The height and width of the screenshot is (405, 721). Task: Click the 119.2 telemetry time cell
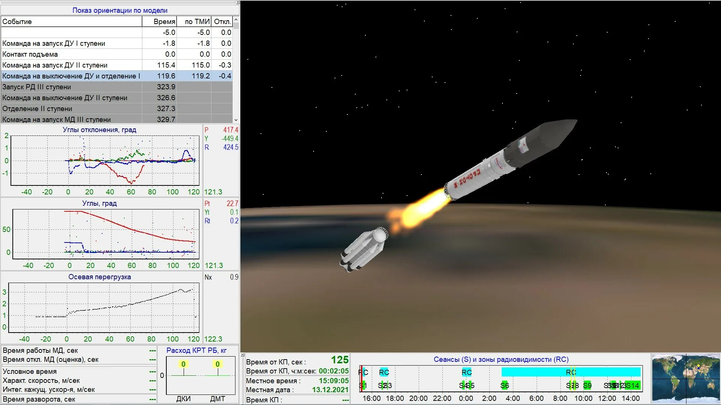pyautogui.click(x=194, y=76)
